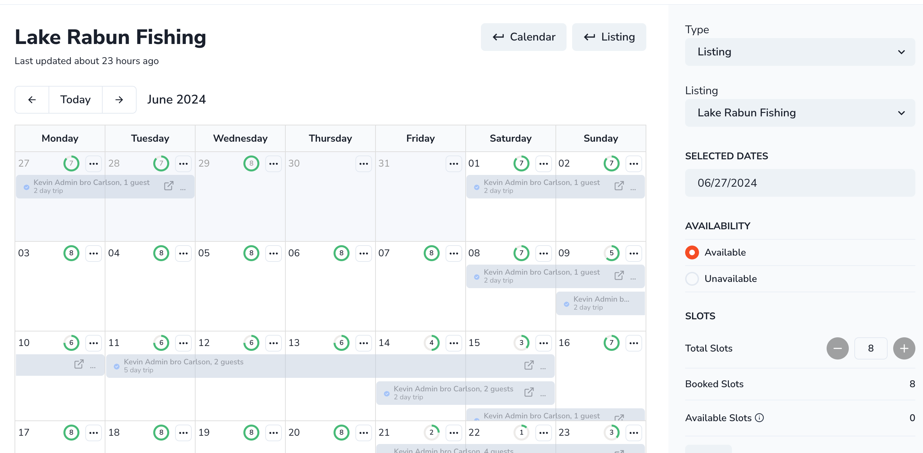Click the Listing back button
This screenshot has width=923, height=453.
point(609,37)
